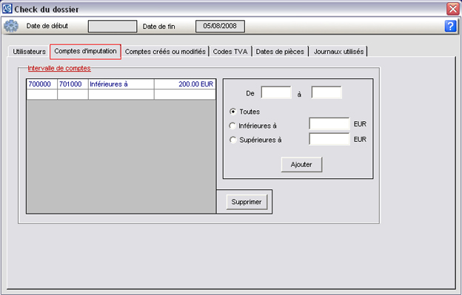This screenshot has height=295, width=462.
Task: Click the application icon in title bar
Action: [7, 9]
